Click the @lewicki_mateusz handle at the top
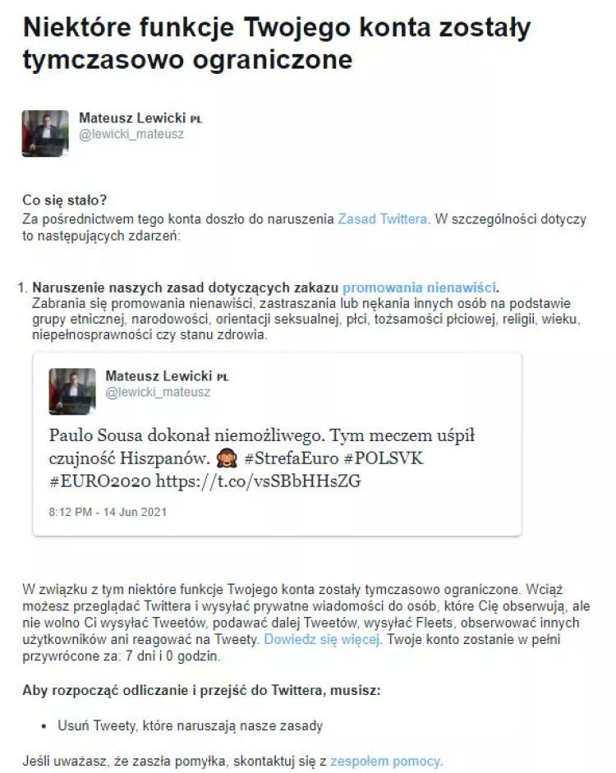The image size is (616, 773). [131, 134]
